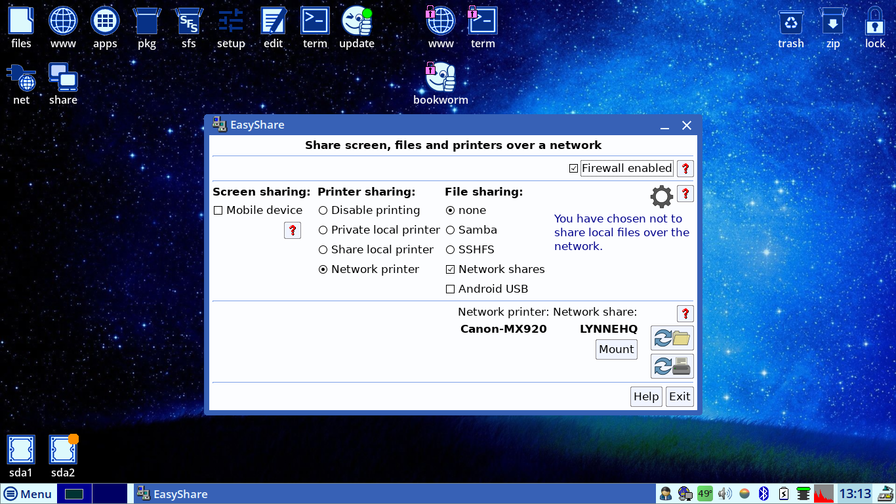Screen dimensions: 896x504
Task: Click the Exit button
Action: 680,396
